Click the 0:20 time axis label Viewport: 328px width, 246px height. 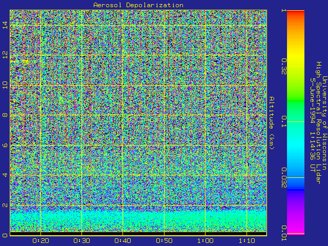[40, 241]
